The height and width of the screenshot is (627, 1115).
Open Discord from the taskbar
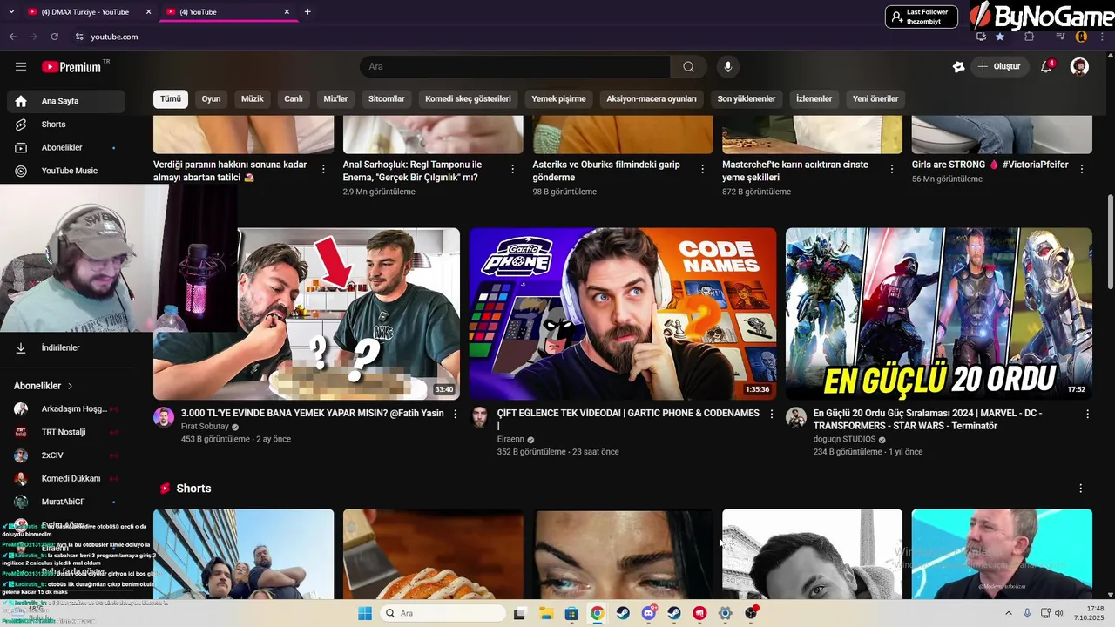[x=648, y=613]
